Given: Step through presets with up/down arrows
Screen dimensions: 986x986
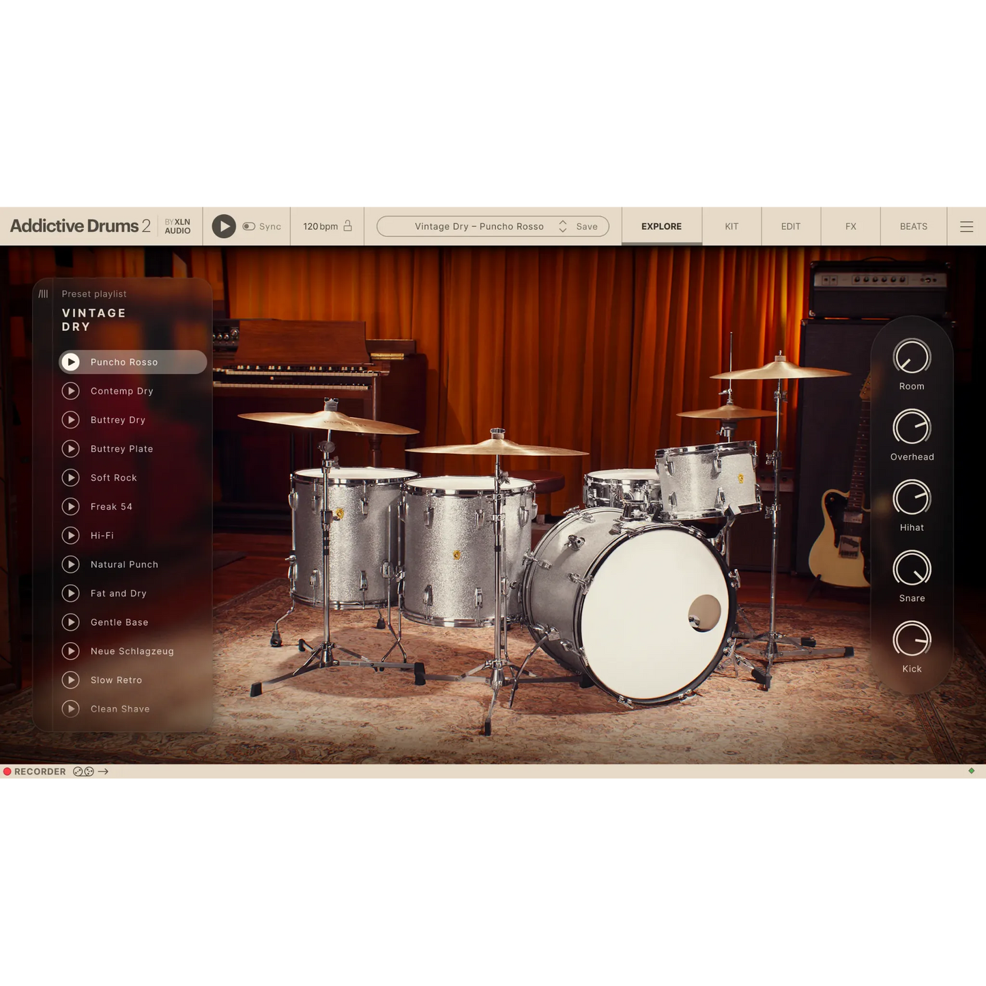Looking at the screenshot, I should tap(563, 227).
